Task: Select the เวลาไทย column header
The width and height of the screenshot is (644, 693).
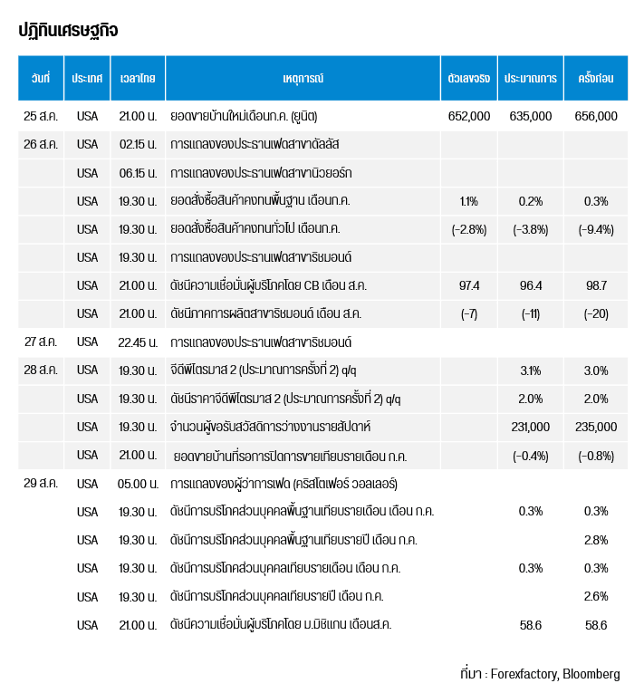Action: (138, 79)
